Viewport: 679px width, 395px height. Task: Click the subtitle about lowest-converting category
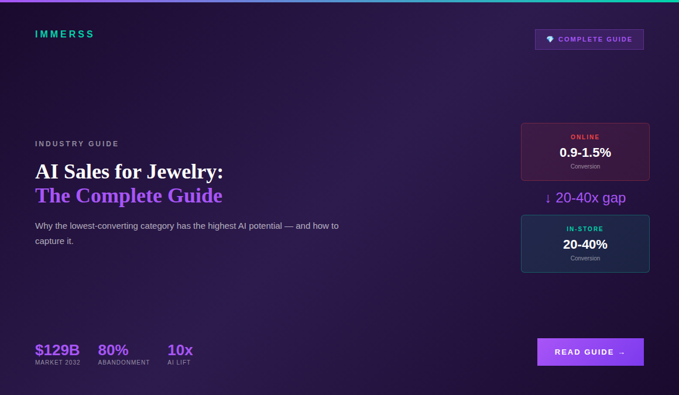pos(186,233)
